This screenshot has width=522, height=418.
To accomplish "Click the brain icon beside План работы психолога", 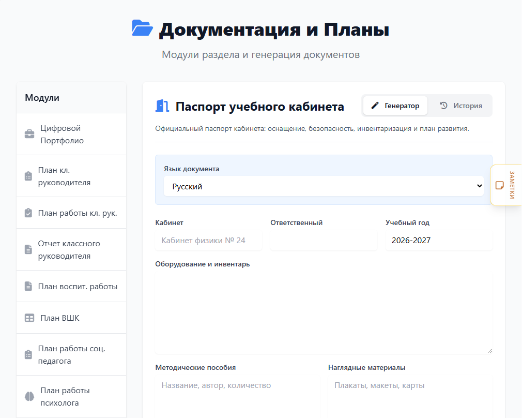I will point(29,396).
